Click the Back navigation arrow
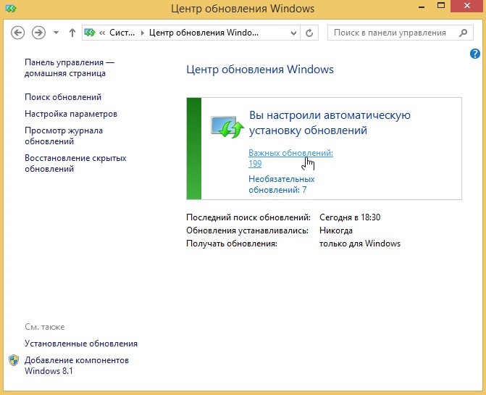The height and width of the screenshot is (395, 486). (17, 33)
